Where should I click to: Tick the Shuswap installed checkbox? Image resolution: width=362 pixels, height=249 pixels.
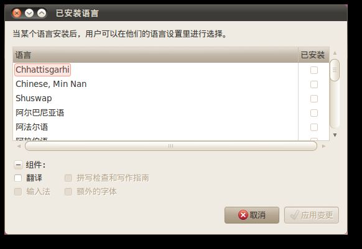pos(313,99)
